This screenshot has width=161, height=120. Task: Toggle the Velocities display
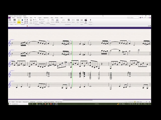(x=57, y=21)
